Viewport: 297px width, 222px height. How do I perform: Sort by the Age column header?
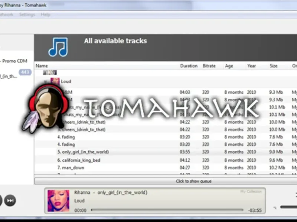[x=229, y=66]
